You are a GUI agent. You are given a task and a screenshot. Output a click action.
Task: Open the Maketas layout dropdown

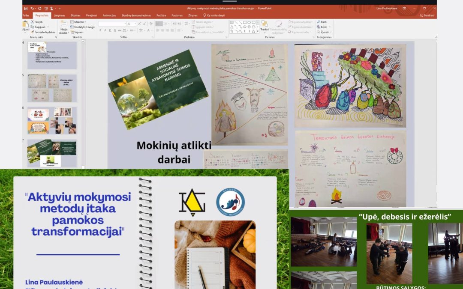[x=78, y=22]
